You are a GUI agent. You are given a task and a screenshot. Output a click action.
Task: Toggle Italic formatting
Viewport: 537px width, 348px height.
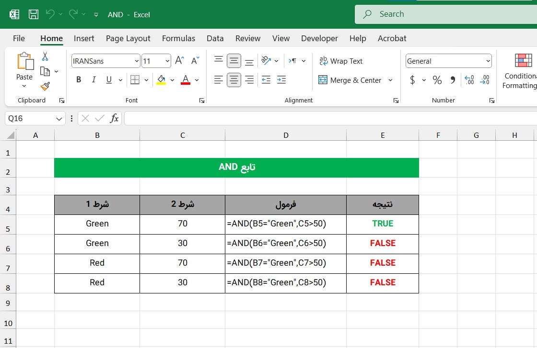(93, 80)
